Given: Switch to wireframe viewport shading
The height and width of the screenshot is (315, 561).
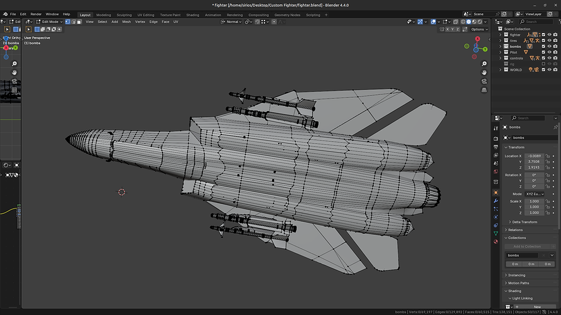Looking at the screenshot, I should click(x=463, y=22).
